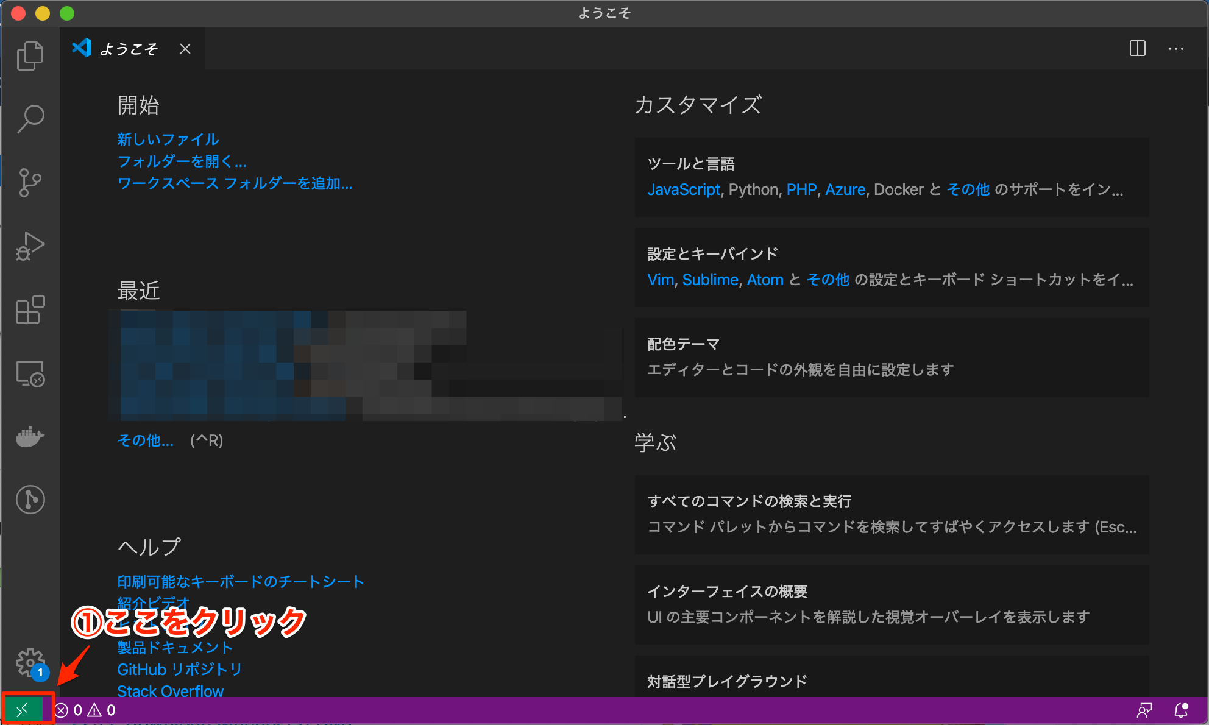This screenshot has height=725, width=1209.
Task: Open the Run and Debug view
Action: [30, 246]
